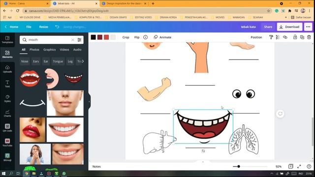Viewport: 315px width, 177px height.
Task: Click the Share button
Action: pos(268,27)
